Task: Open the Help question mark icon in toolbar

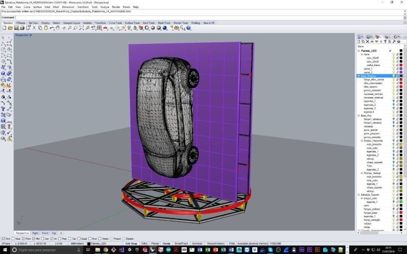Action: click(x=188, y=28)
